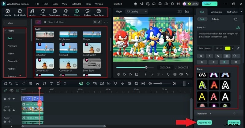This screenshot has height=128, width=245.
Task: Click the yellow text color swatch
Action: 228,48
